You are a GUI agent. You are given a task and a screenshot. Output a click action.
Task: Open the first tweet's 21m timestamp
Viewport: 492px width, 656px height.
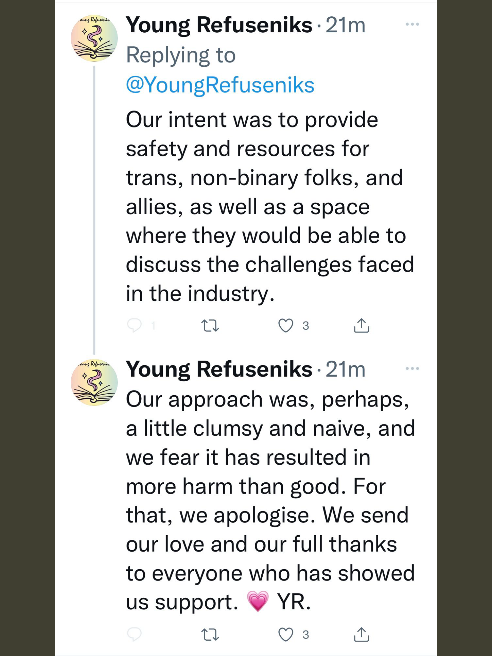346,25
